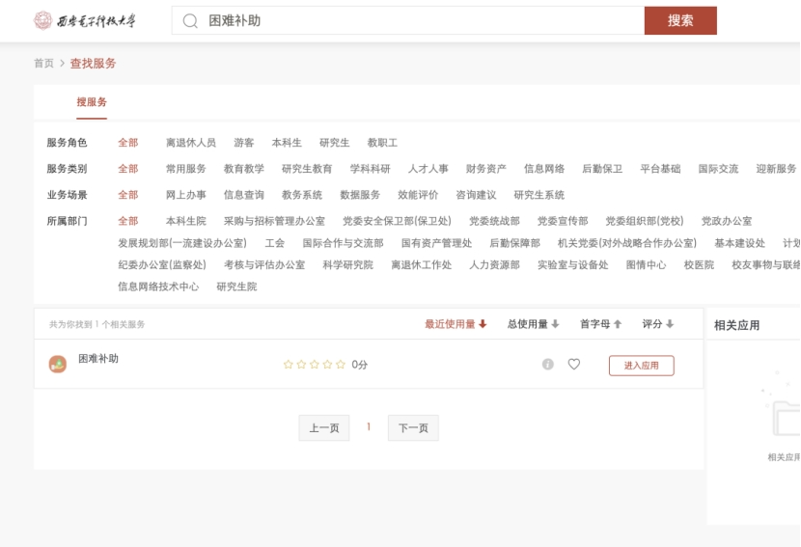Click the empty folder icon in 相关应用
Image resolution: width=801 pixels, height=547 pixels.
pyautogui.click(x=787, y=417)
